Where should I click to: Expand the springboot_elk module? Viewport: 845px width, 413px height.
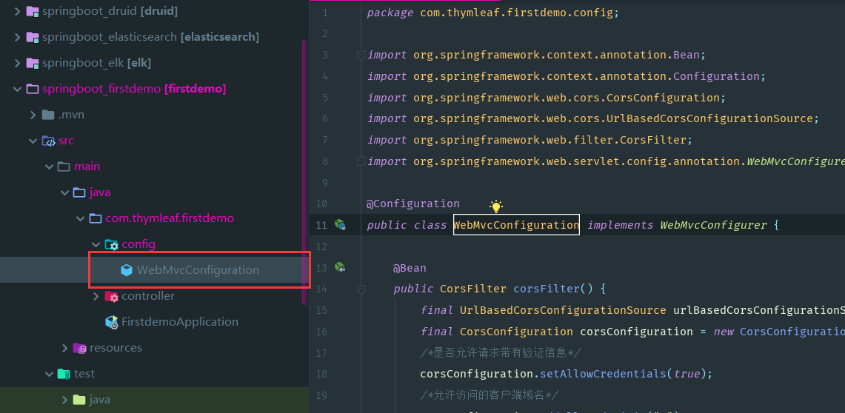pos(17,63)
